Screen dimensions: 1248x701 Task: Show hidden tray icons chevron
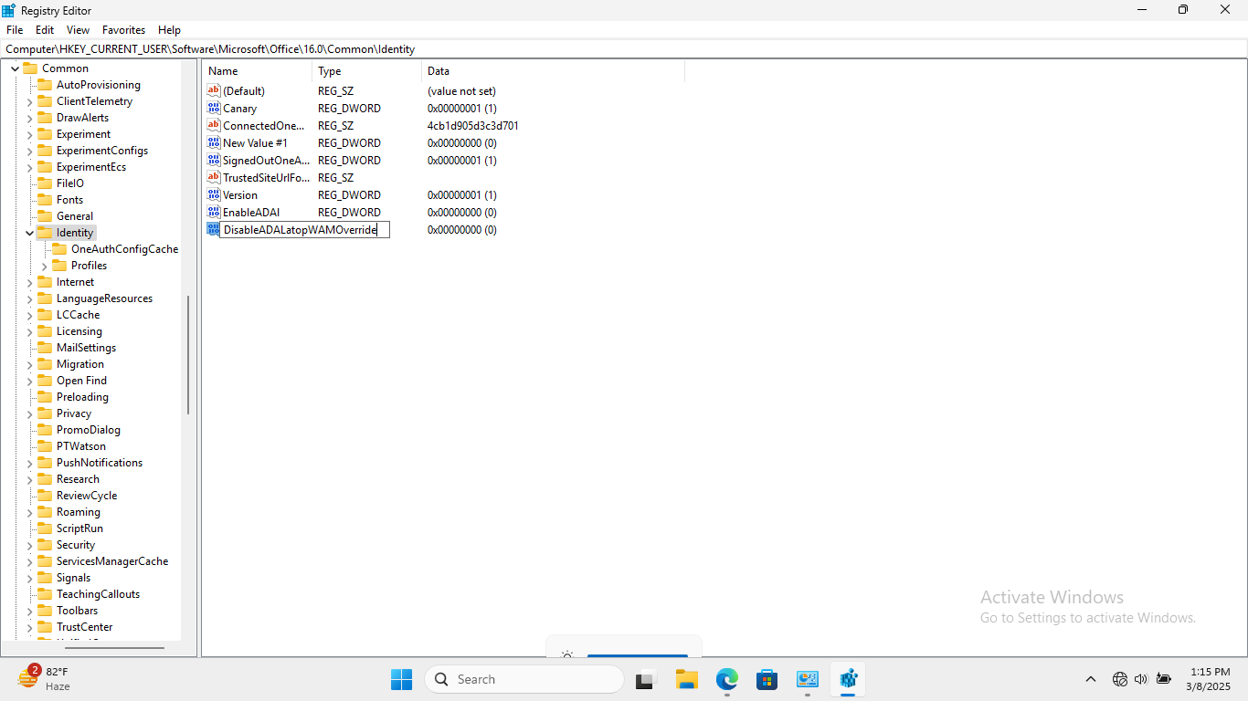point(1090,679)
